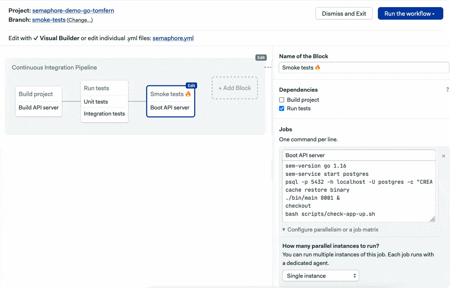Check the Build project dependency
The image size is (450, 288).
tap(281, 100)
